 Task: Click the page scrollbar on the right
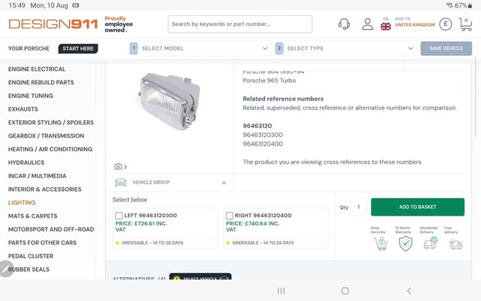coord(476,97)
